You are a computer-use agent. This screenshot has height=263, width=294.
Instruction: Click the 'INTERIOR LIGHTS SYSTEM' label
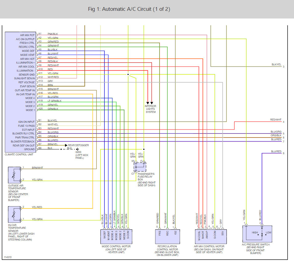pyautogui.click(x=151, y=109)
